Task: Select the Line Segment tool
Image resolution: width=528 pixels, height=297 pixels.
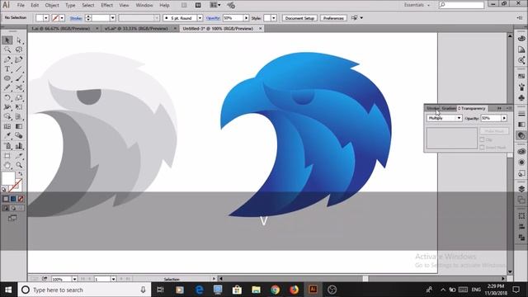Action: click(19, 69)
